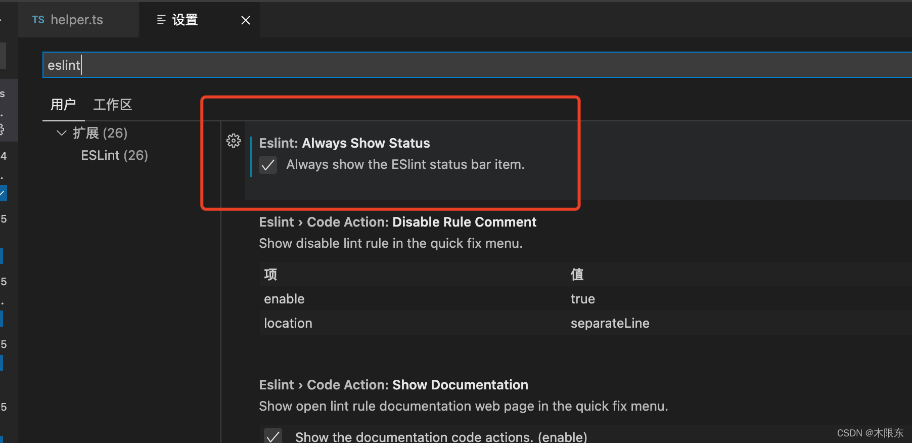912x443 pixels.
Task: Switch to the 用户 settings scope tab
Action: 63,105
